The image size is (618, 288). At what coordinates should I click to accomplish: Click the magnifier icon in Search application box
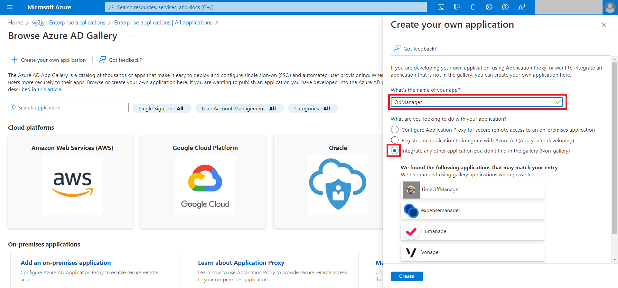tap(13, 107)
